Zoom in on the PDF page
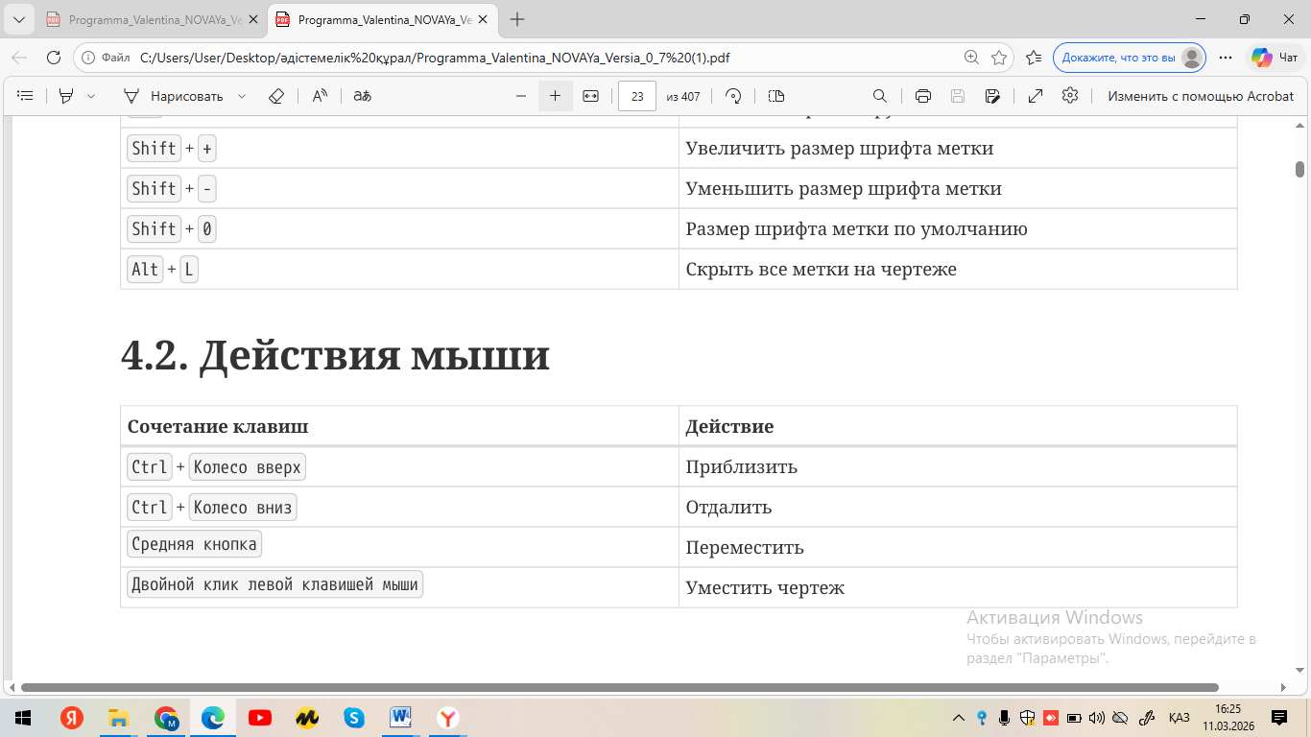Image resolution: width=1311 pixels, height=737 pixels. tap(555, 96)
